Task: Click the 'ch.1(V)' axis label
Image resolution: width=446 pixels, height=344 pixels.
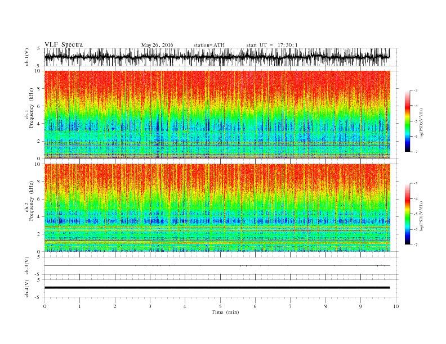Action: [x=27, y=58]
